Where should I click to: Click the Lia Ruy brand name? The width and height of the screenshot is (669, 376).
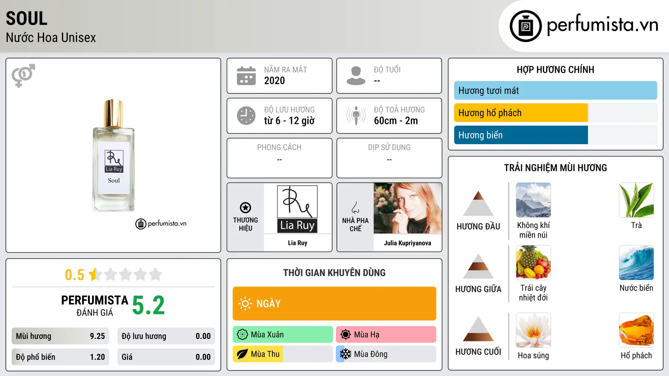pyautogui.click(x=298, y=243)
